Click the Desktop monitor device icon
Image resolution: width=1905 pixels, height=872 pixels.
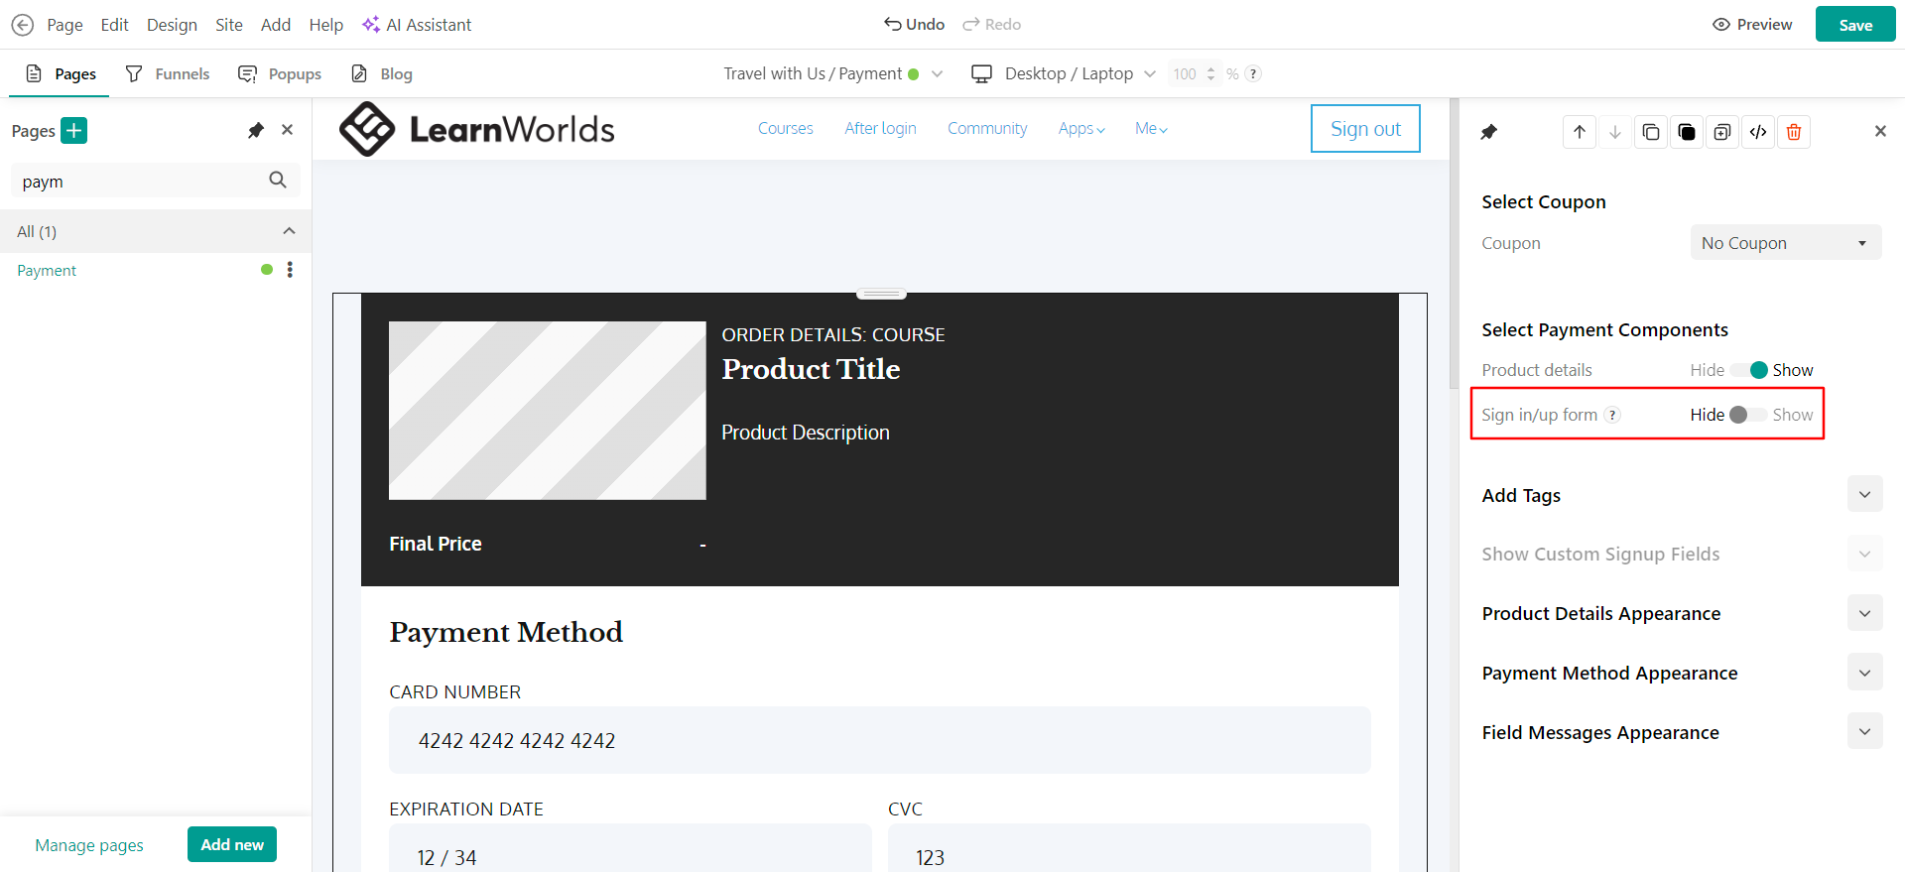[x=981, y=73]
